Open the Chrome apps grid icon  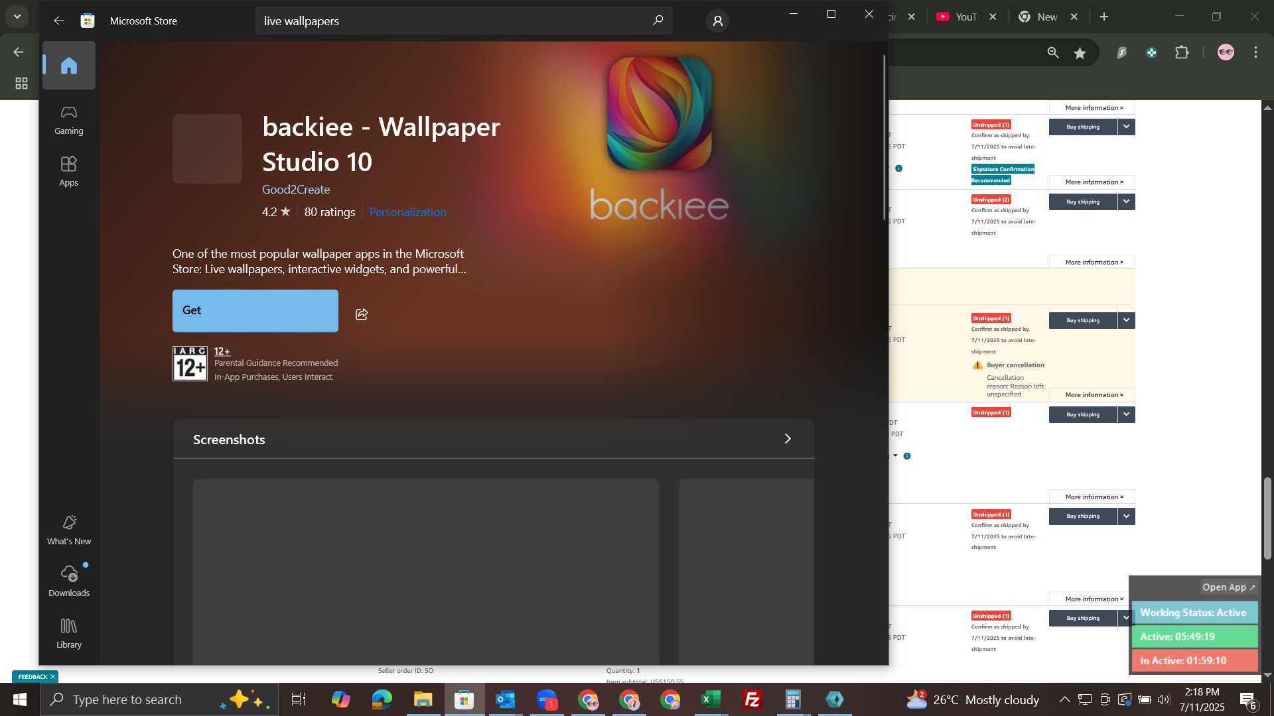point(21,84)
